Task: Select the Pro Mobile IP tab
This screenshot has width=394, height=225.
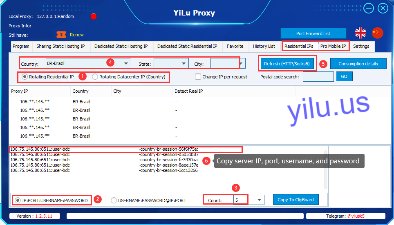Action: pyautogui.click(x=333, y=47)
